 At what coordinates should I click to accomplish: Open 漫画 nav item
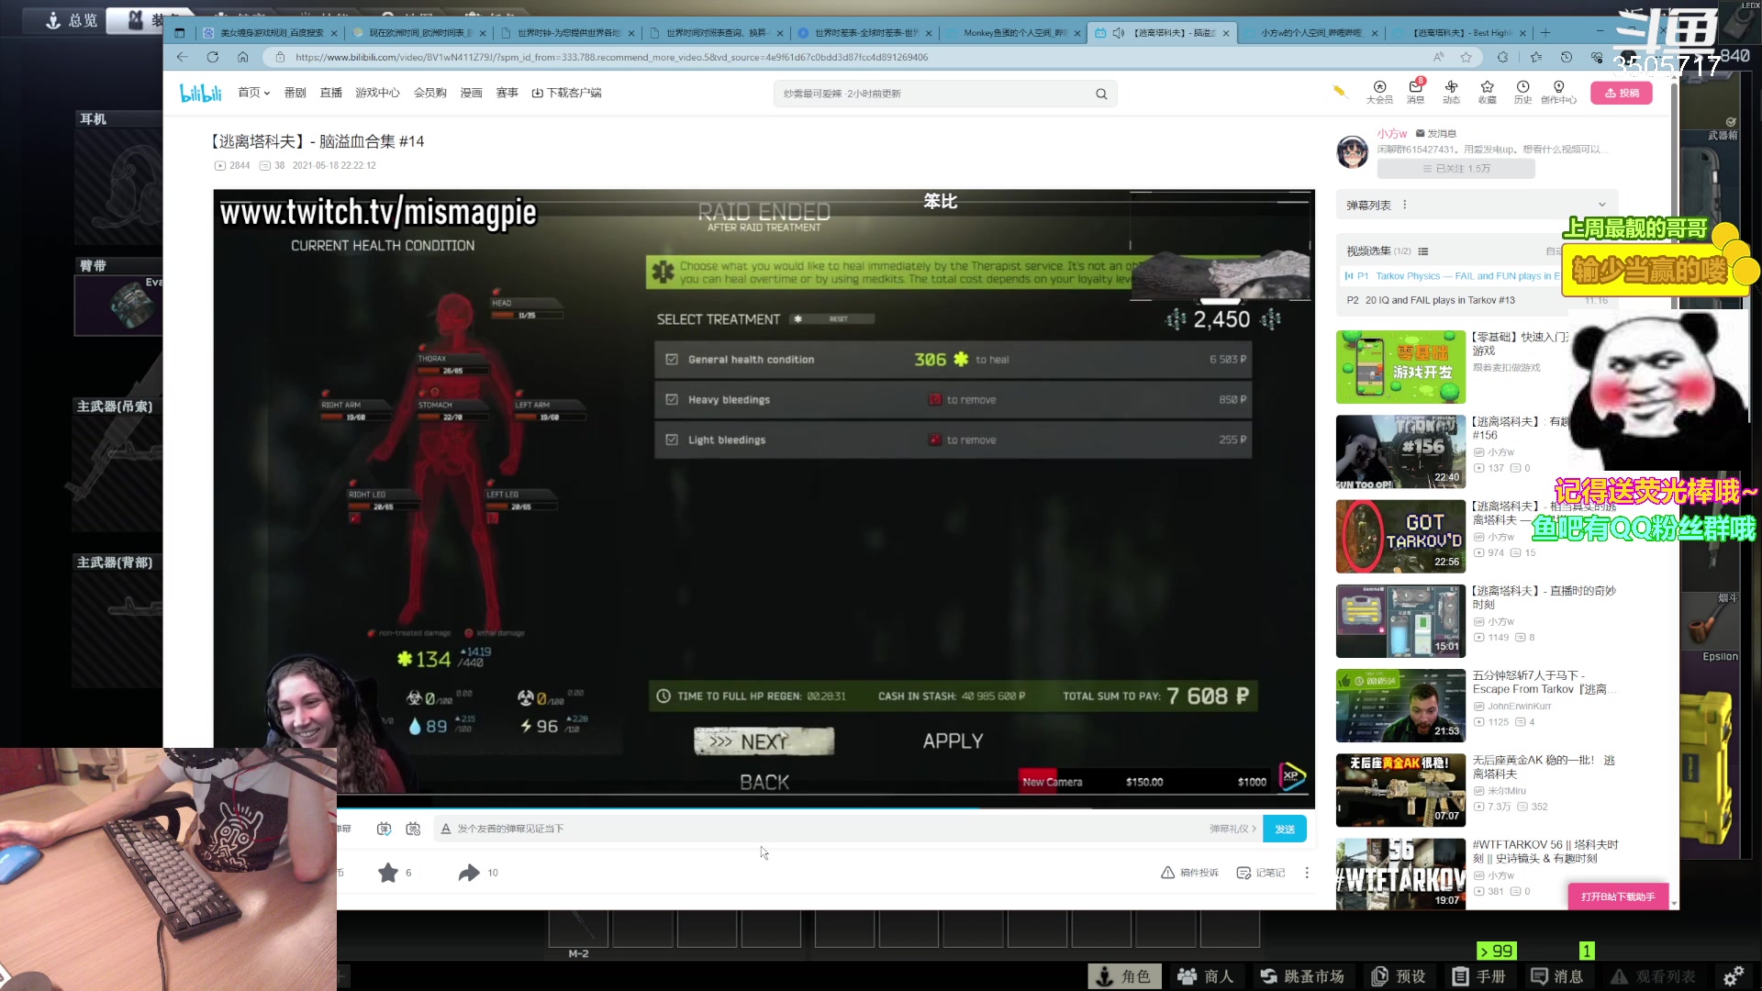pos(471,93)
